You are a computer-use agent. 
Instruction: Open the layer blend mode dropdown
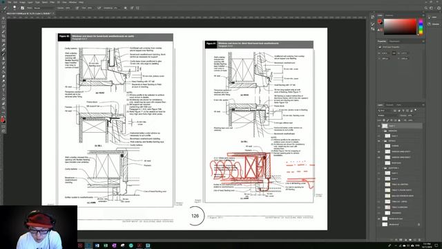coord(388,116)
